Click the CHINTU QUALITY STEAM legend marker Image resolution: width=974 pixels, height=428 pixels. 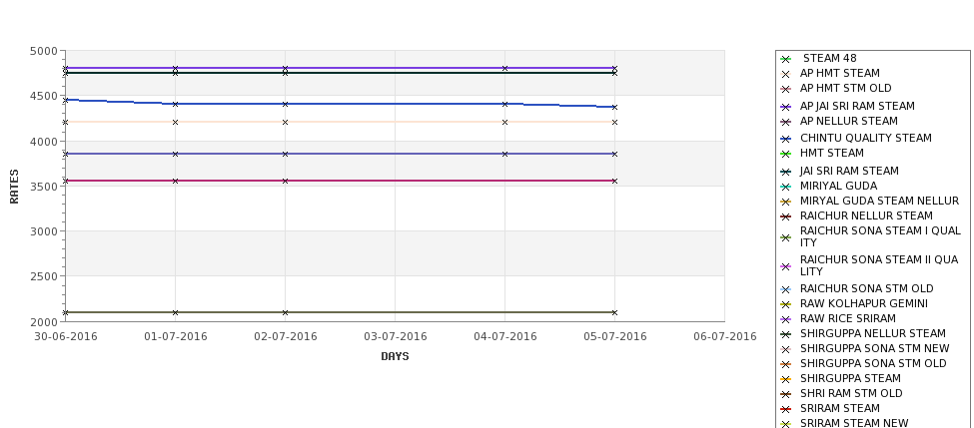pos(785,139)
